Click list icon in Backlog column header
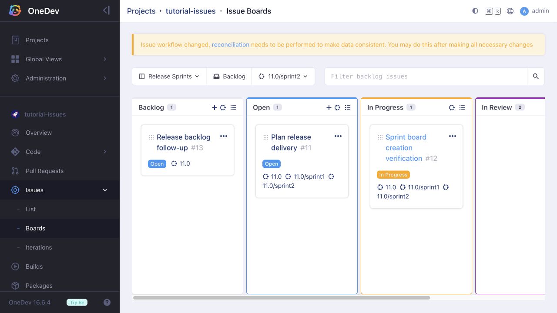Screen dimensions: 557x313 pyautogui.click(x=233, y=107)
